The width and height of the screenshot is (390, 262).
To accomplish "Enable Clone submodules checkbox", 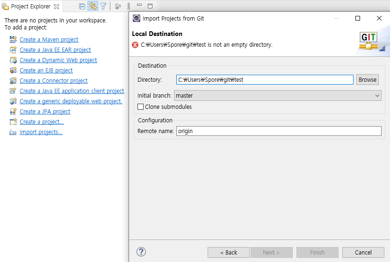I will point(141,107).
